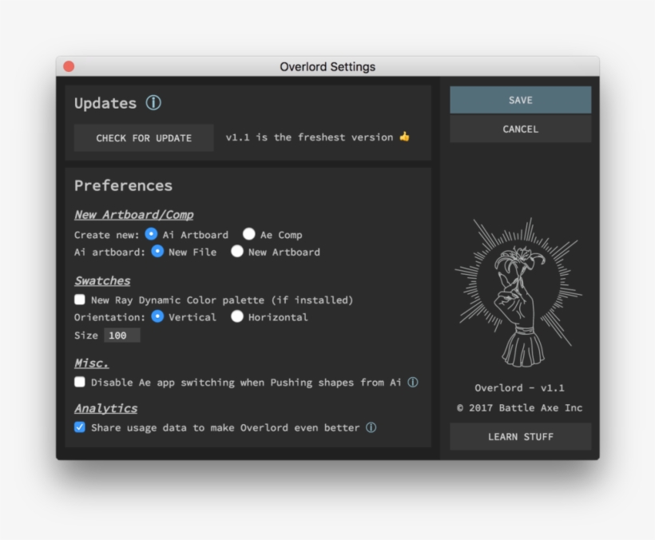Screen dimensions: 655x540
Task: Close the Overlord Settings window
Action: pyautogui.click(x=69, y=66)
